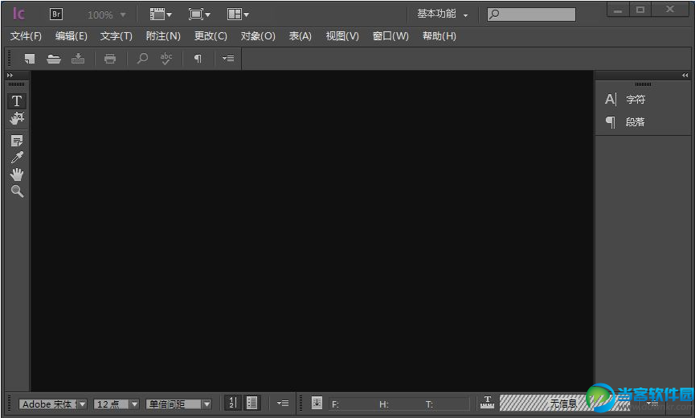
Task: Open the 视图(V) menu
Action: (342, 36)
